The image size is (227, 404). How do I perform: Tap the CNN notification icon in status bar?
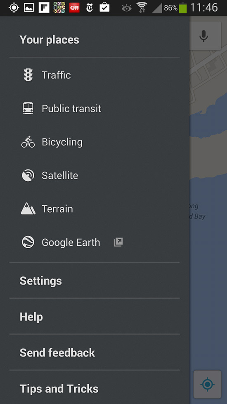click(x=74, y=8)
